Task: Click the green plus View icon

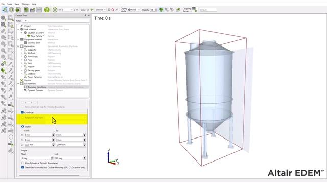Action: point(92,10)
